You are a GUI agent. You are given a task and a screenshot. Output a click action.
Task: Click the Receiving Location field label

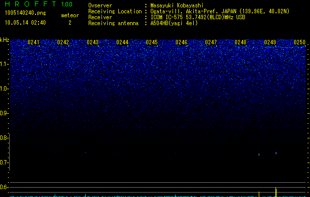coord(115,11)
